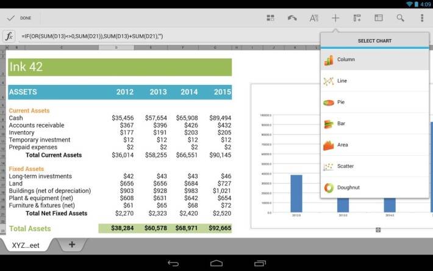Choose Line chart type
433x271 pixels.
[x=374, y=81]
